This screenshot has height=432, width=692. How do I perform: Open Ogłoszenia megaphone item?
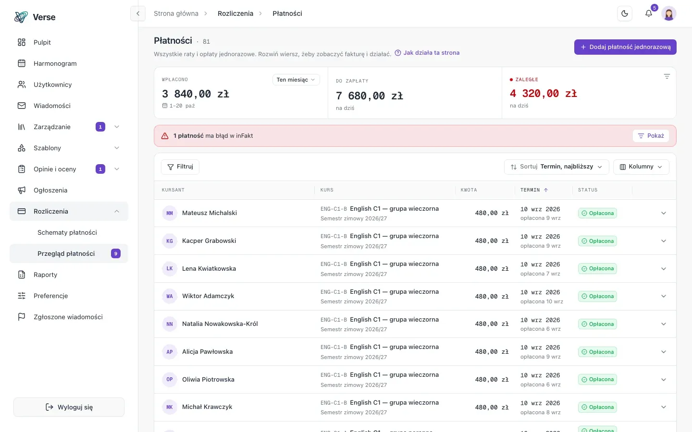69,190
